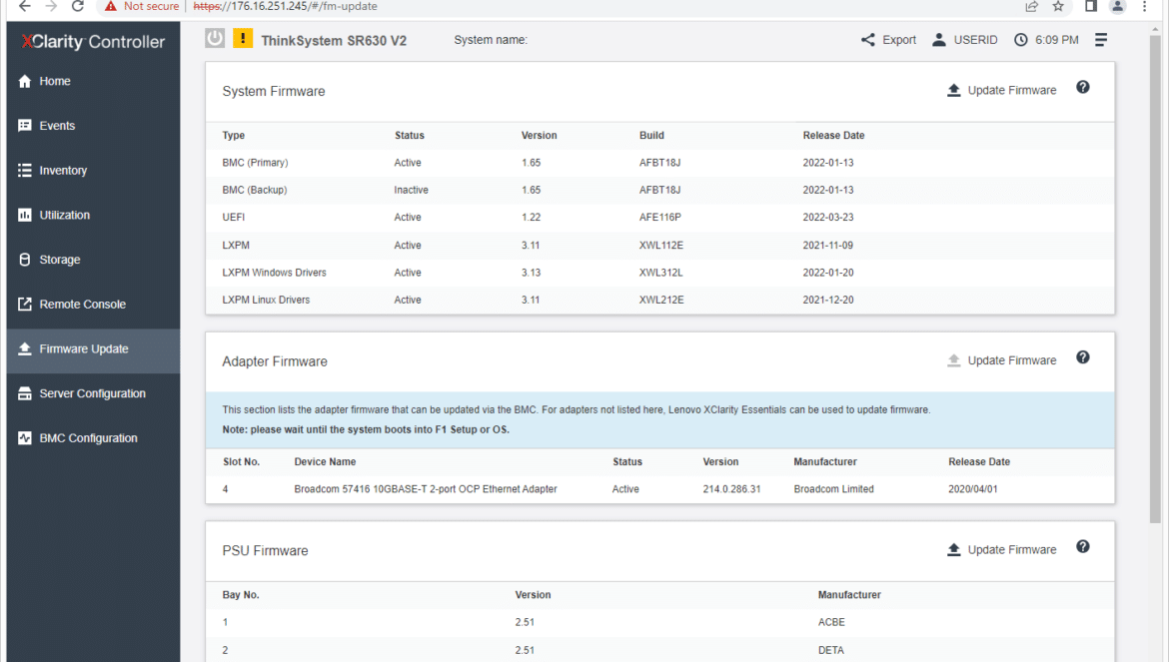Select Firmware Update in sidebar

(x=93, y=349)
